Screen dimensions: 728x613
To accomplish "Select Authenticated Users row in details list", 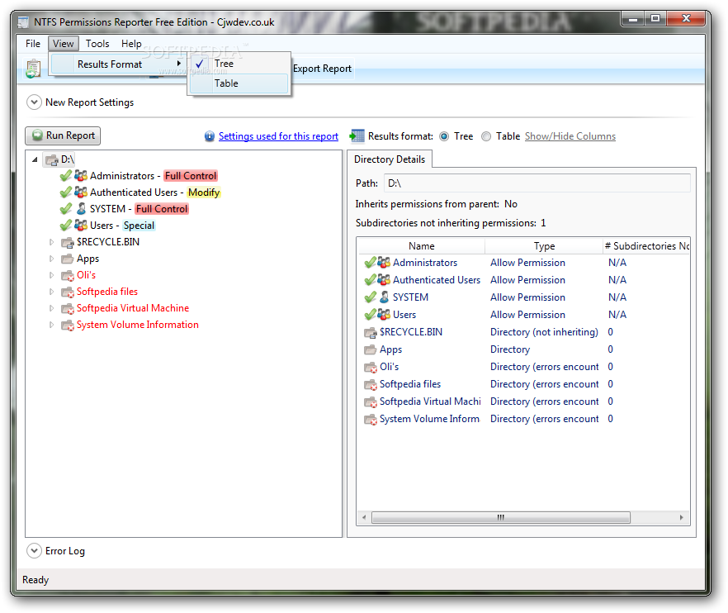I will coord(523,280).
